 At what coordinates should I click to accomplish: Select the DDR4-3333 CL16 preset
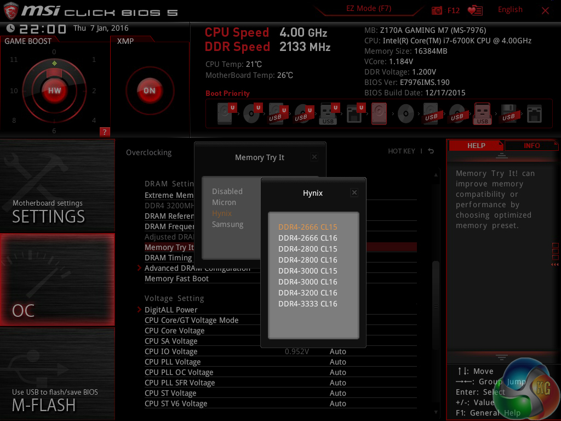coord(308,304)
